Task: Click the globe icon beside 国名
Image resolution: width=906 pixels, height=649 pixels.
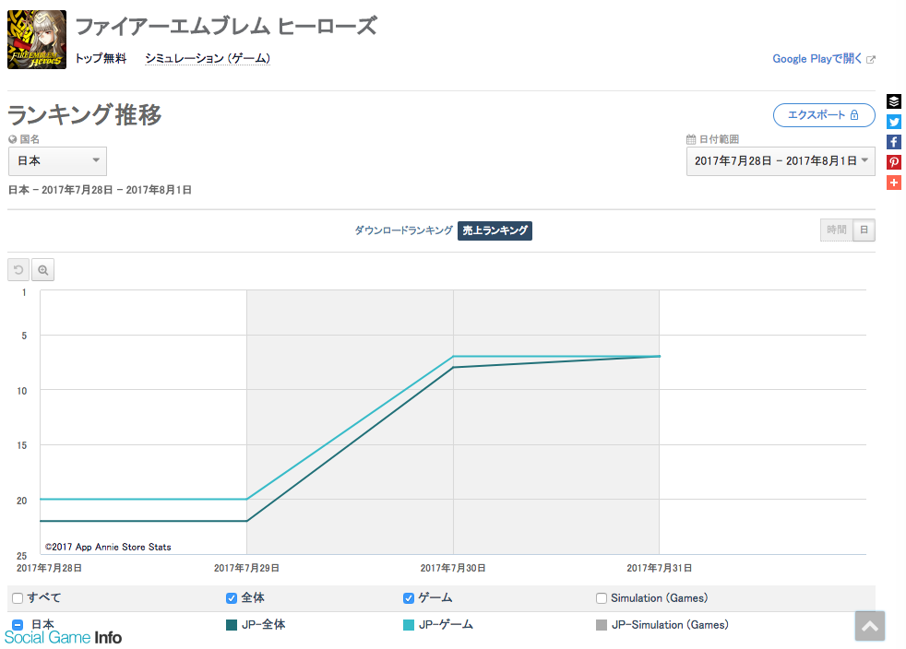Action: [13, 139]
